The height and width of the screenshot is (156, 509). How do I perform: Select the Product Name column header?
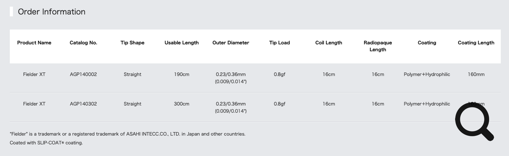34,43
